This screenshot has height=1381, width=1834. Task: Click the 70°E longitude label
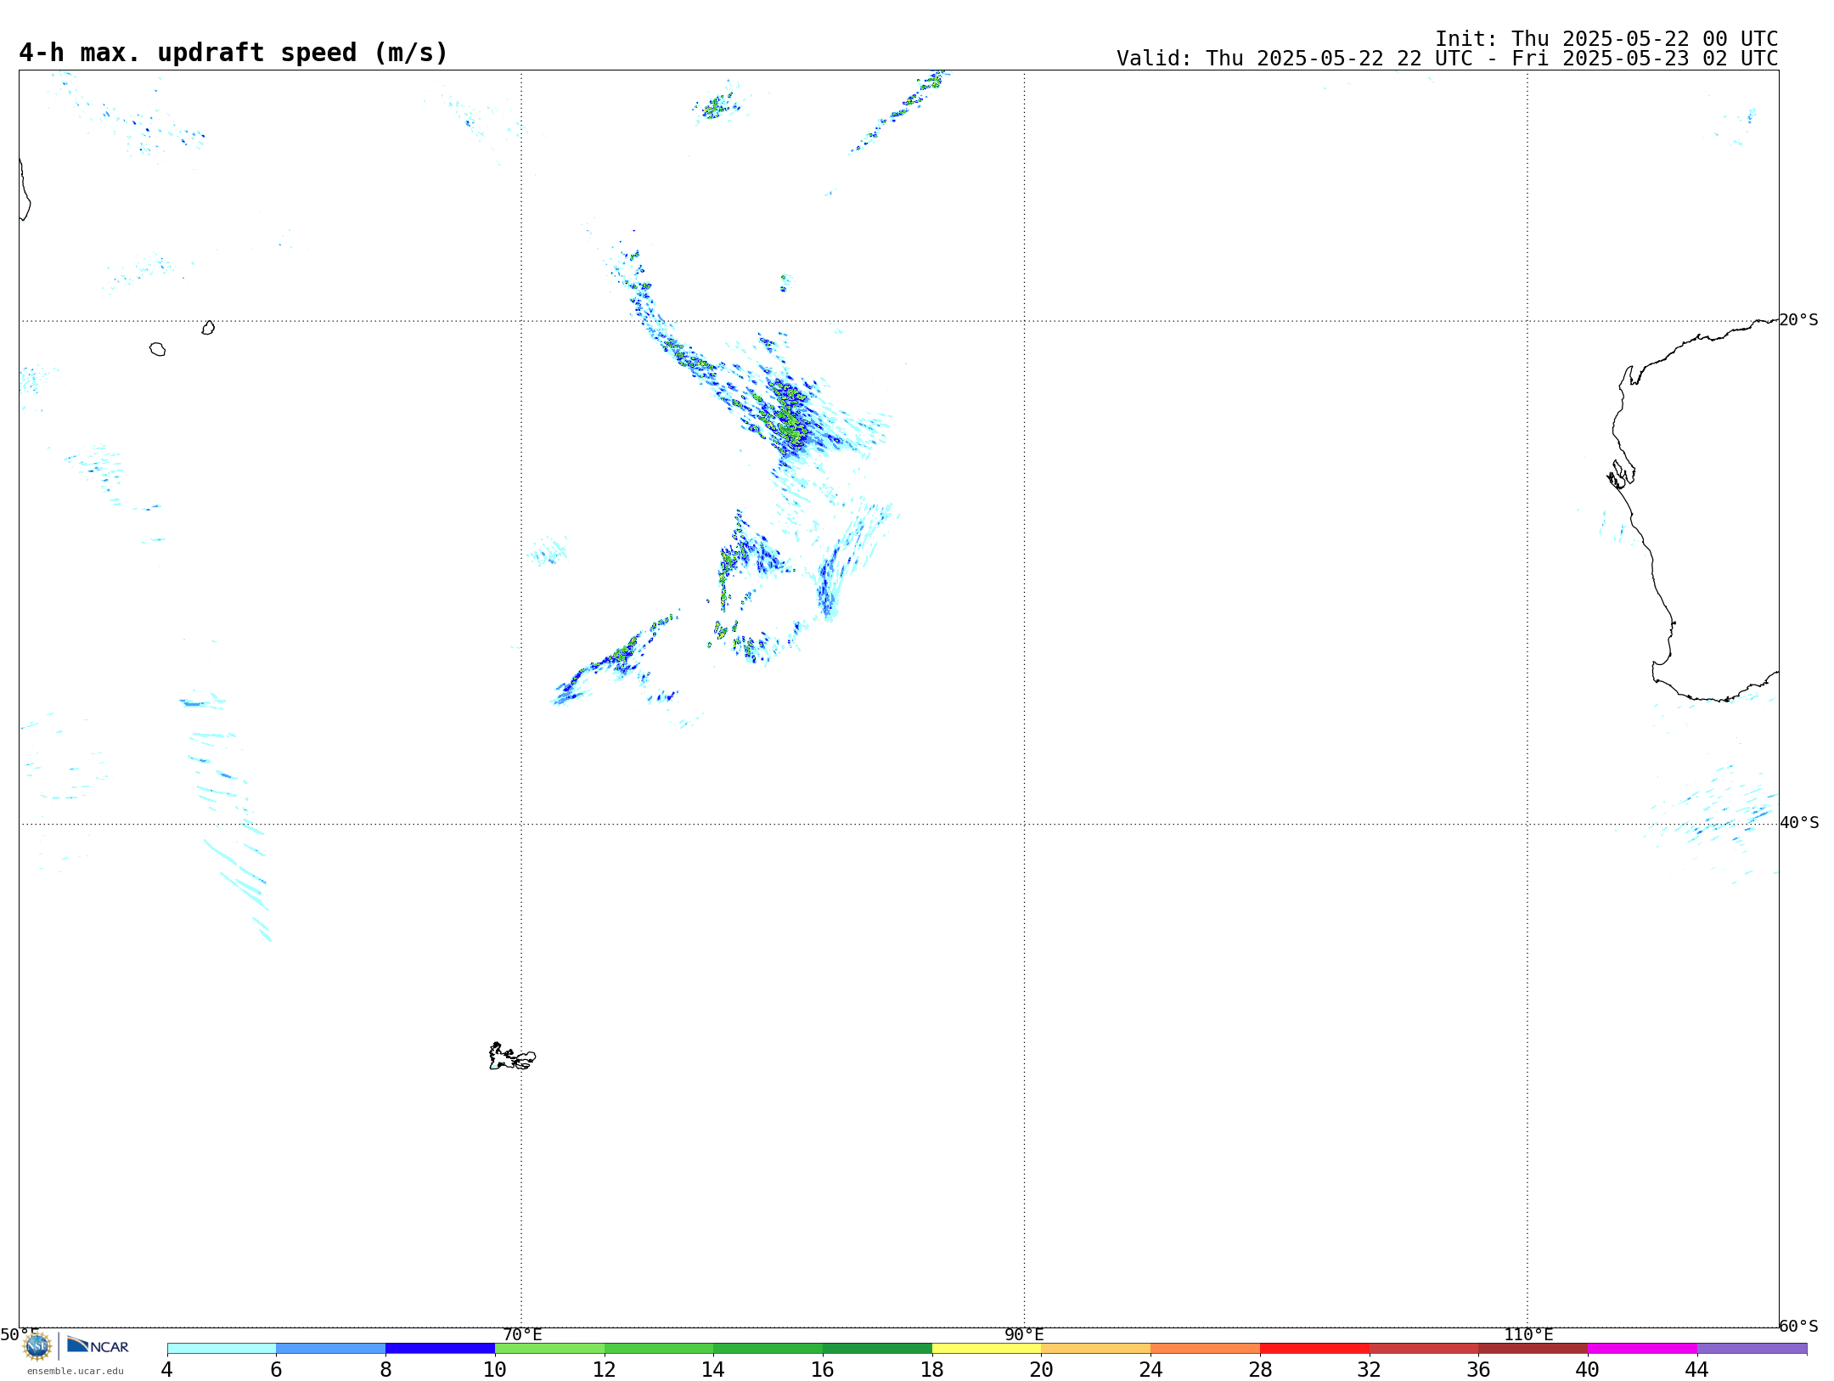(x=522, y=1334)
